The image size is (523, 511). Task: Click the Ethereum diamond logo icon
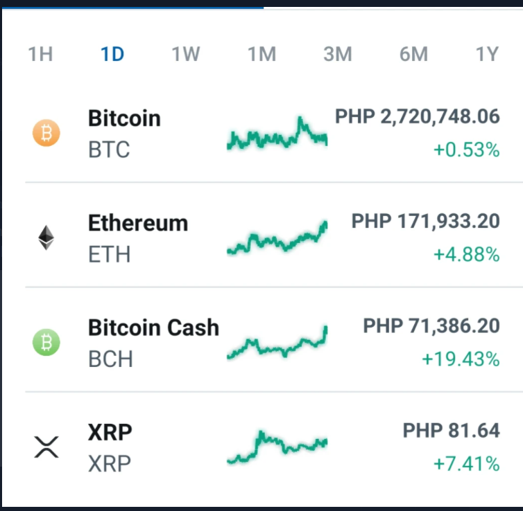click(x=46, y=237)
